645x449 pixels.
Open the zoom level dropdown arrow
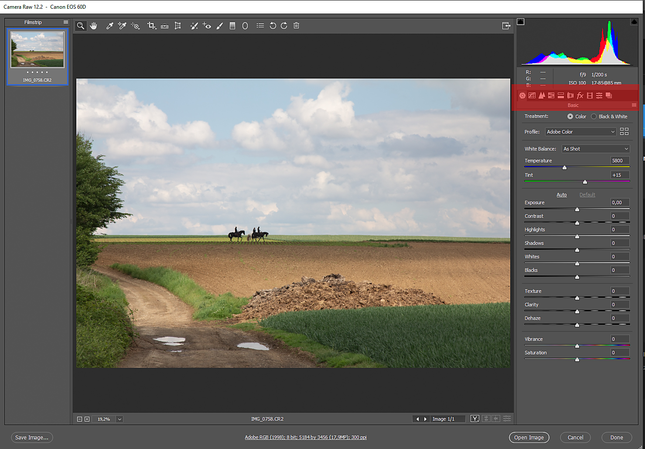119,419
